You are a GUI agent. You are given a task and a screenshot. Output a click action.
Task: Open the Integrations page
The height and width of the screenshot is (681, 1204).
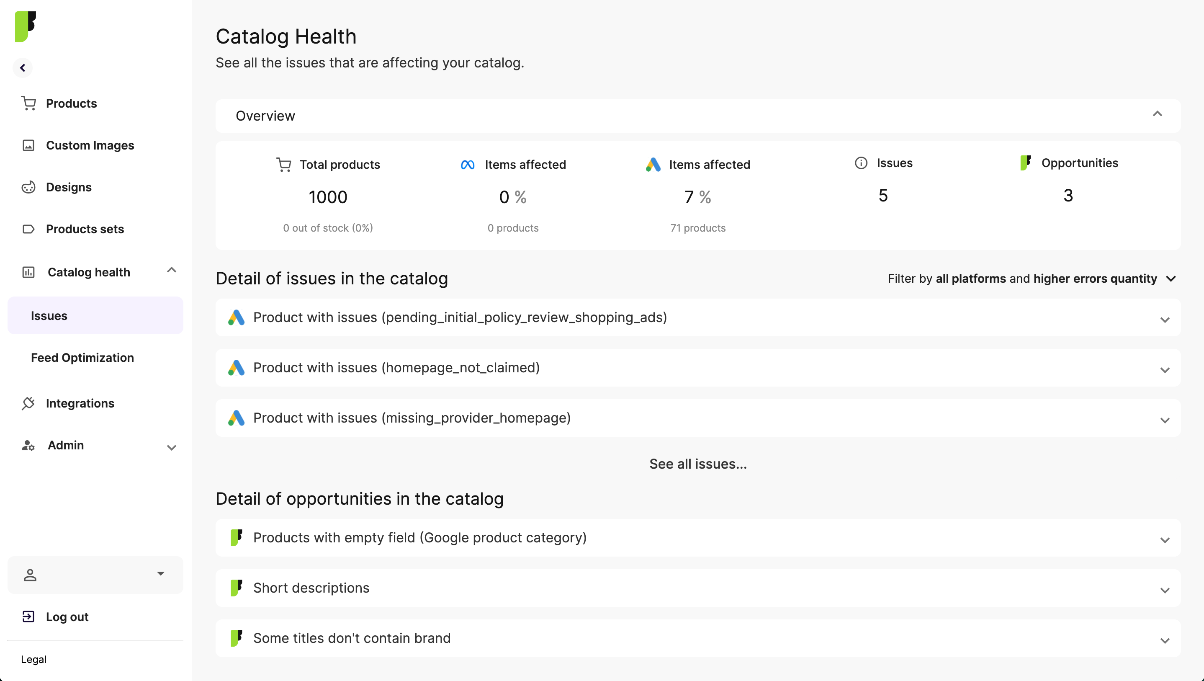(x=80, y=403)
